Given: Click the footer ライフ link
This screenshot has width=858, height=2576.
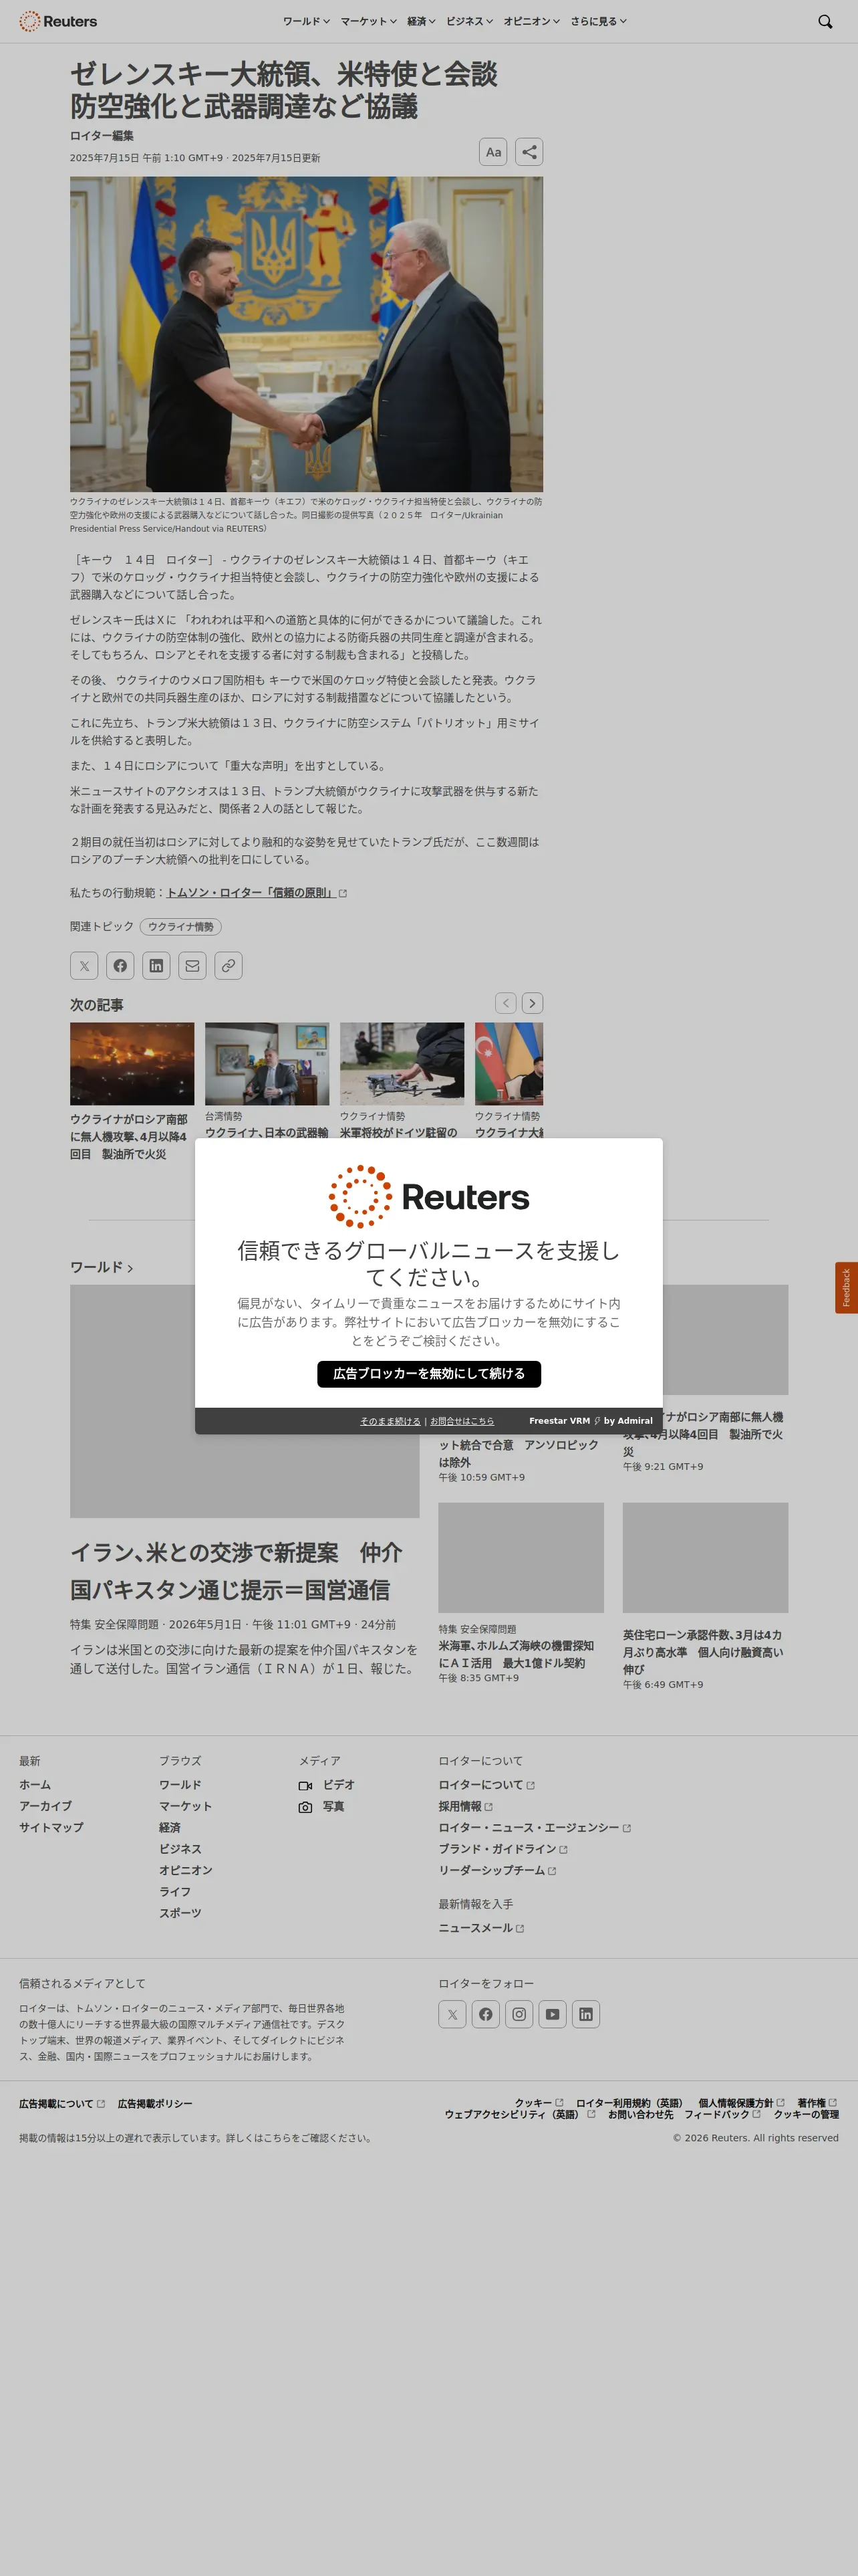Looking at the screenshot, I should click(175, 1892).
